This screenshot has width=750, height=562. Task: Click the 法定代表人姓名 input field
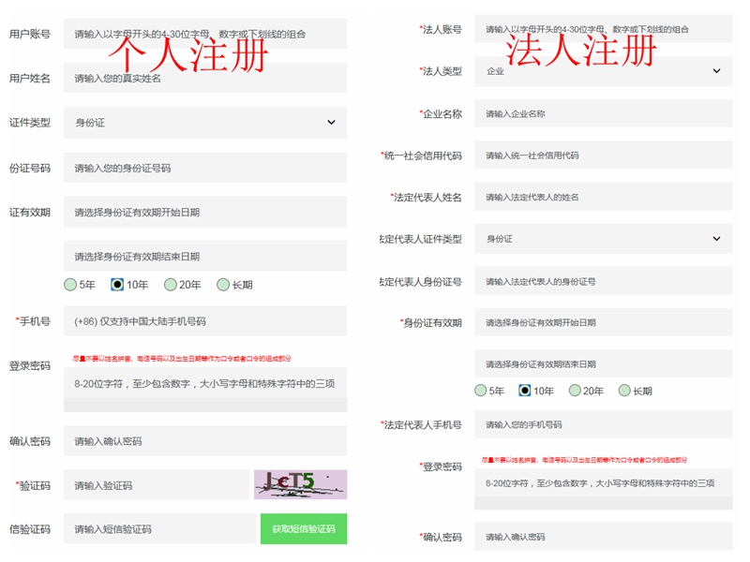(x=603, y=197)
